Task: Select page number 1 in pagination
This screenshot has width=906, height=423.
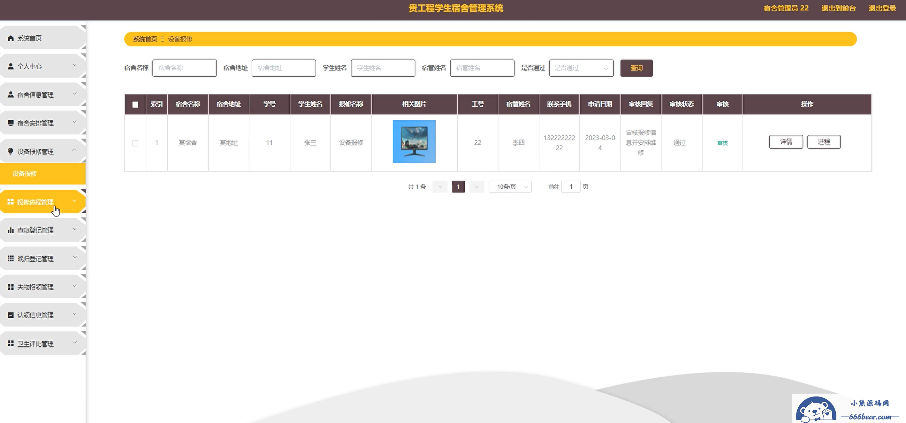Action: click(458, 187)
